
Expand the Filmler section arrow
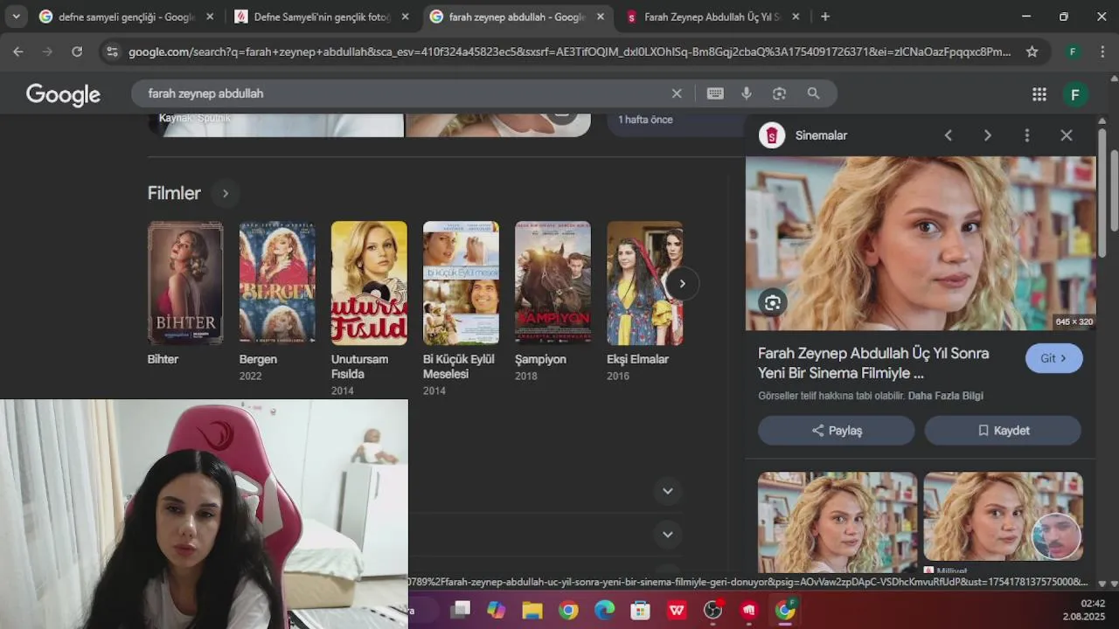pyautogui.click(x=225, y=193)
